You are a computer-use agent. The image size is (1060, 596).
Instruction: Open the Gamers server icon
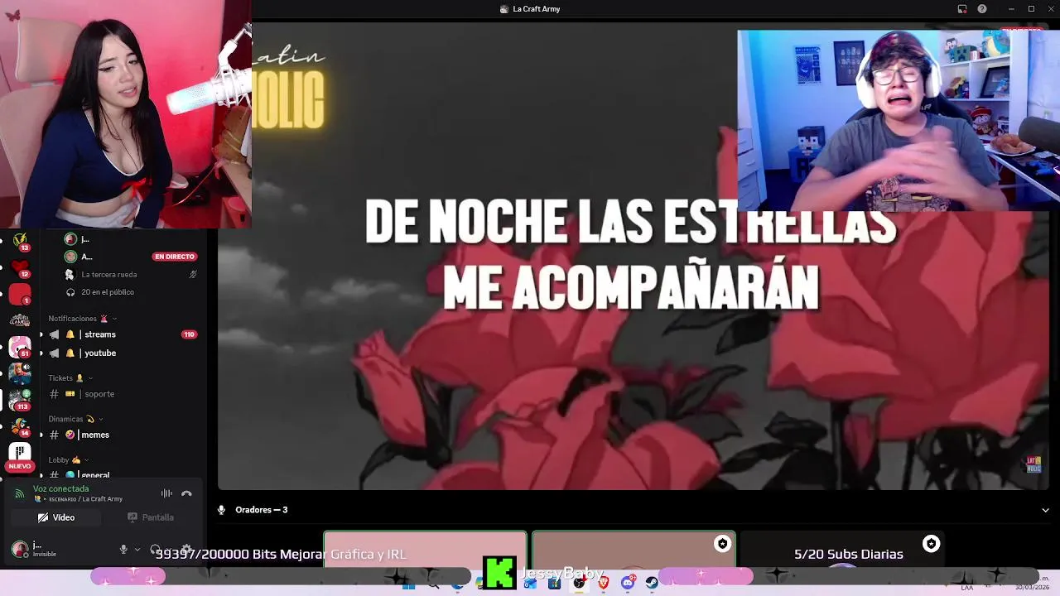pyautogui.click(x=20, y=320)
